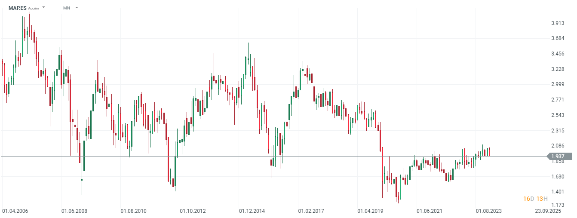Viewport: 577px width, 218px height.
Task: Click the 01.12.2014 date marker
Action: pos(252,211)
